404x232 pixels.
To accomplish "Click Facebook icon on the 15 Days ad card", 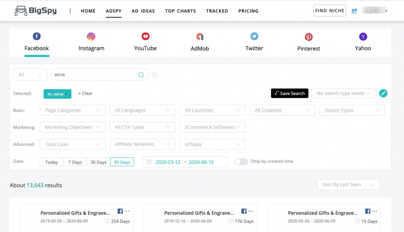I will [368, 211].
